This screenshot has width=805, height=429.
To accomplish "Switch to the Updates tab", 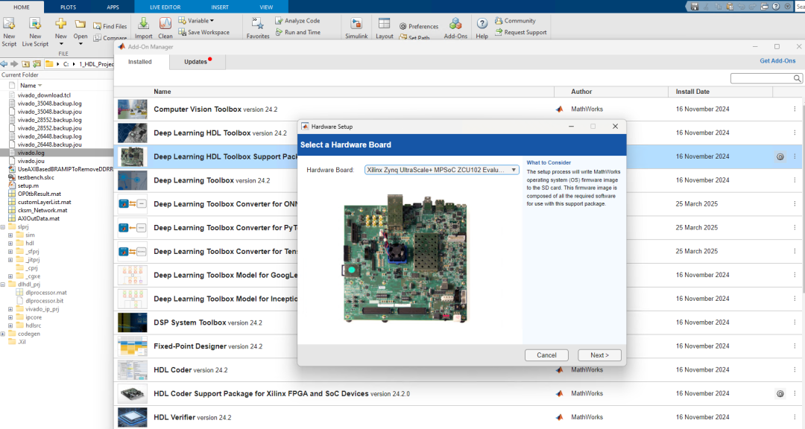I will point(196,62).
